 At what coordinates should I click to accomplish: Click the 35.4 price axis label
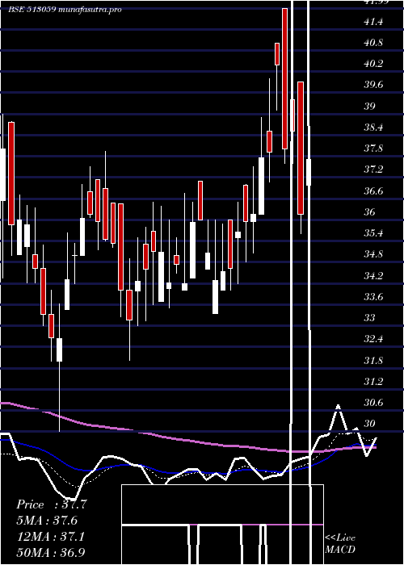373,233
